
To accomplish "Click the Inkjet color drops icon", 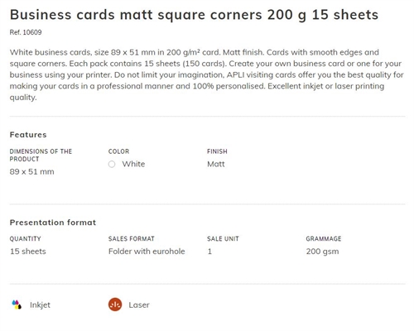I will point(17,305).
